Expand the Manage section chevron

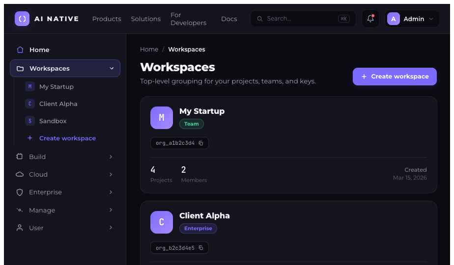pos(111,210)
